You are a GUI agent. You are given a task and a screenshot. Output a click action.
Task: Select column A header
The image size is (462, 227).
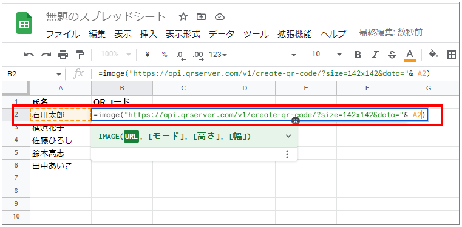point(61,88)
